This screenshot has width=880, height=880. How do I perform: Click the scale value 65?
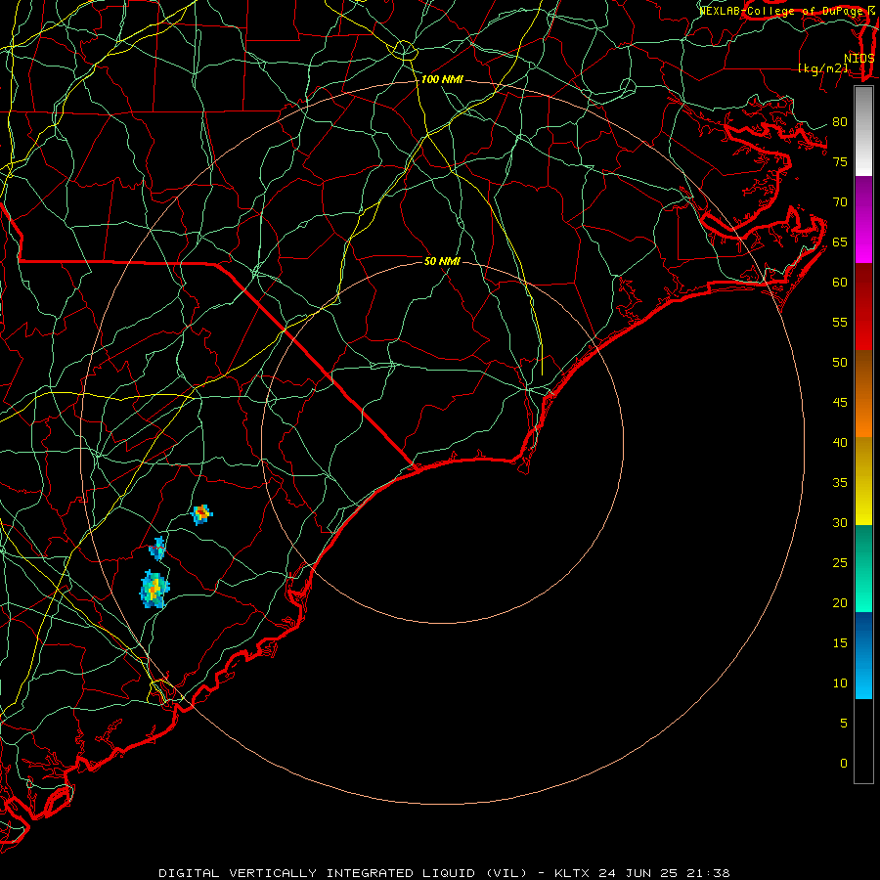pyautogui.click(x=840, y=242)
